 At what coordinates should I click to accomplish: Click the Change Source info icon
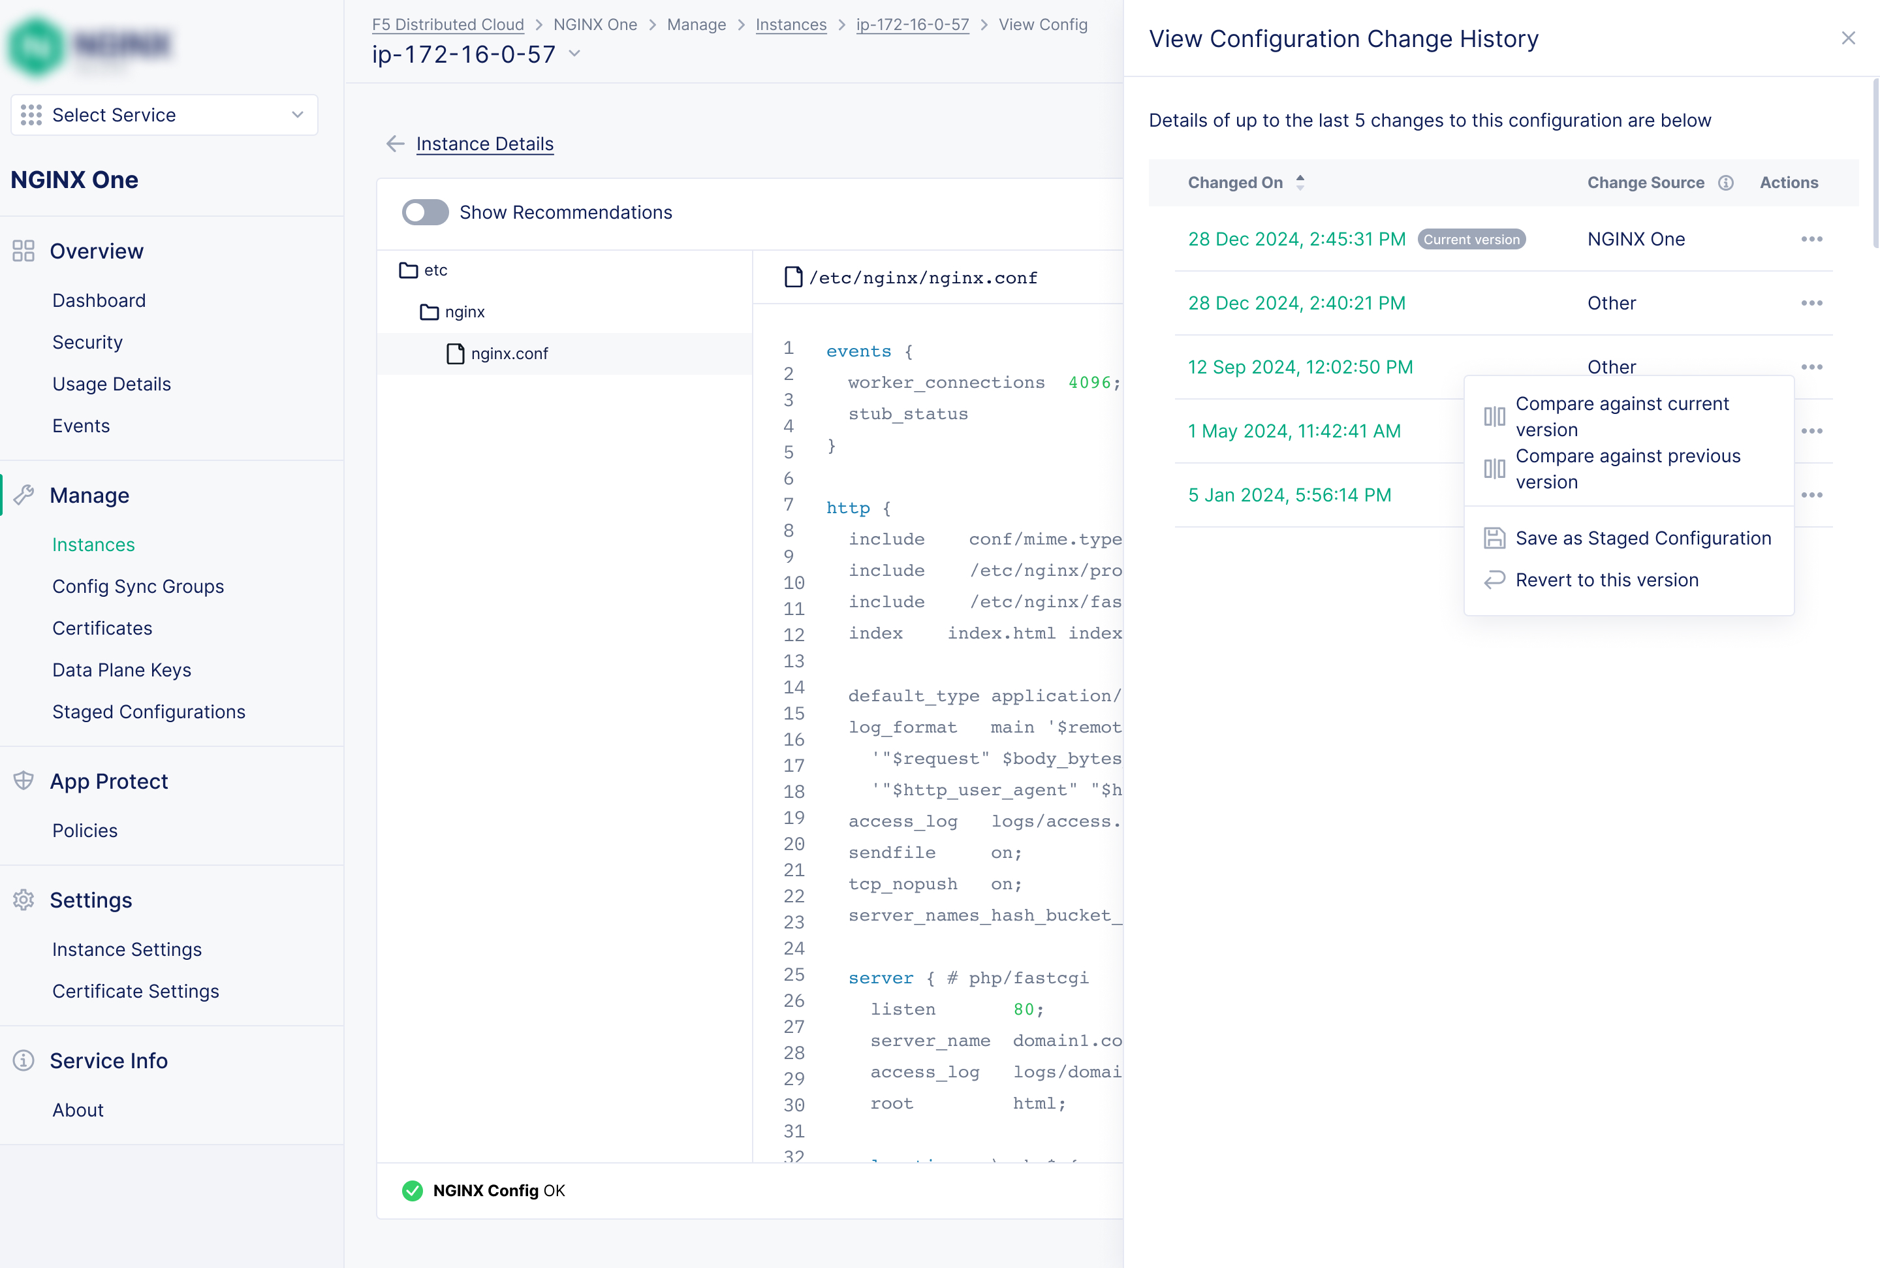[1725, 183]
